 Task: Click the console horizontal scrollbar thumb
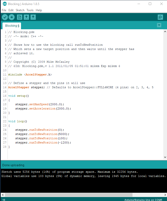coord(68,195)
